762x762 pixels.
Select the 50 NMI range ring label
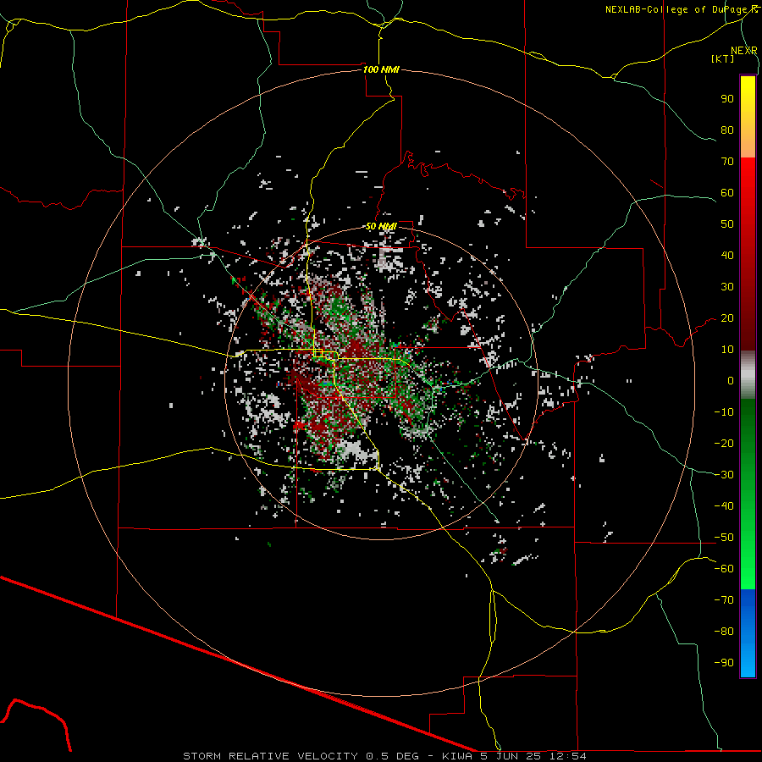click(x=381, y=226)
